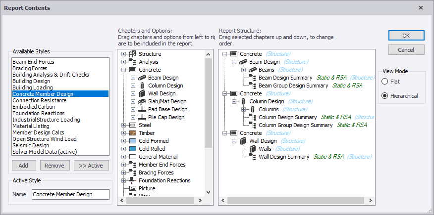Click the Picture chapter icon

point(132,188)
